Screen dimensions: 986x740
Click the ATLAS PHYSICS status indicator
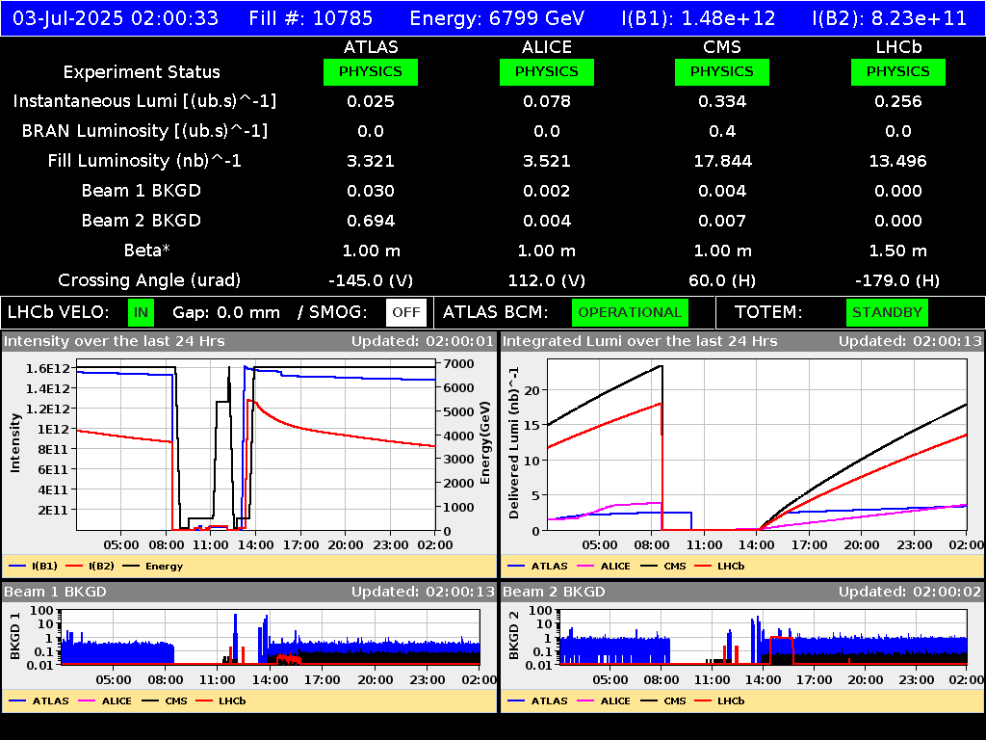pyautogui.click(x=371, y=71)
